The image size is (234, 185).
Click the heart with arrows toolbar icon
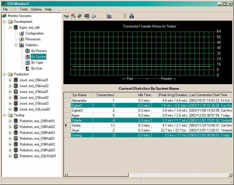pos(73,16)
